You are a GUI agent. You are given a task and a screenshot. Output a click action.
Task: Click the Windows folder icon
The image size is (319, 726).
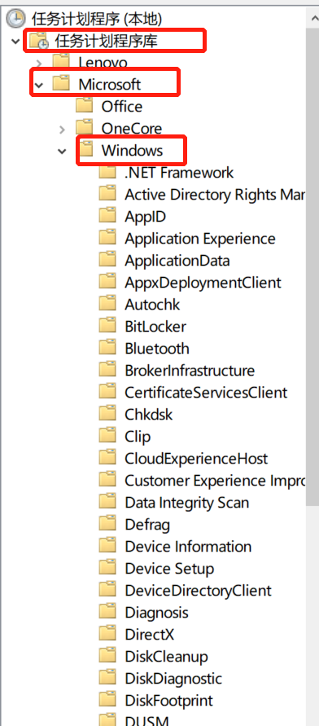(87, 150)
